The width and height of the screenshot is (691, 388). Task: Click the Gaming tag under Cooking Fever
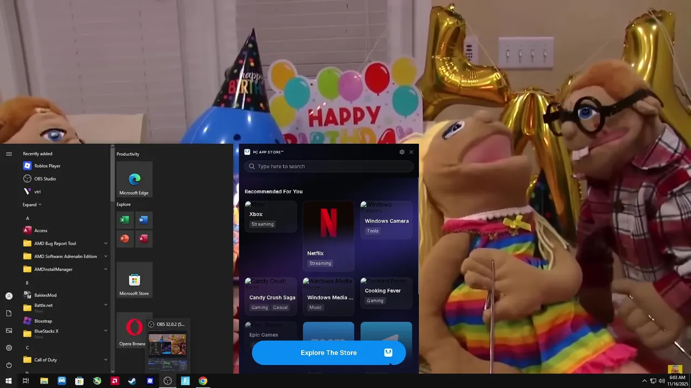click(x=375, y=301)
